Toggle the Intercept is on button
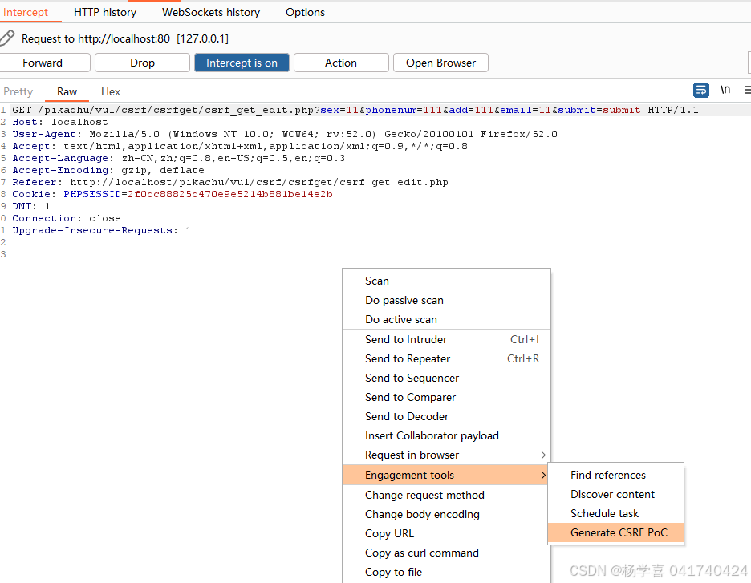 click(242, 63)
